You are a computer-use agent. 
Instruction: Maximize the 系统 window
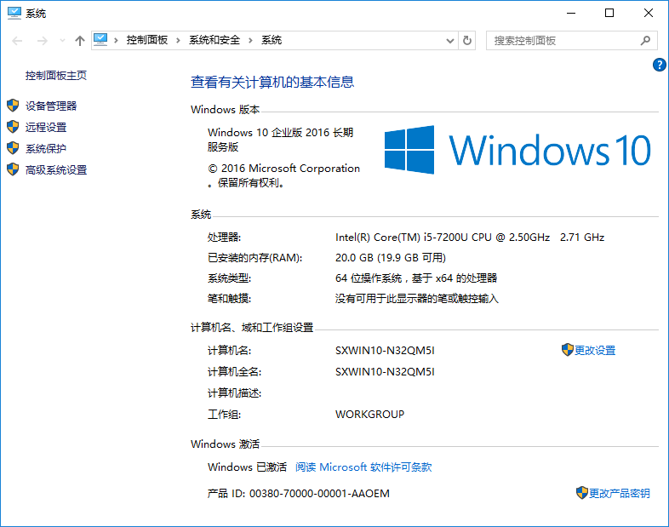point(609,14)
